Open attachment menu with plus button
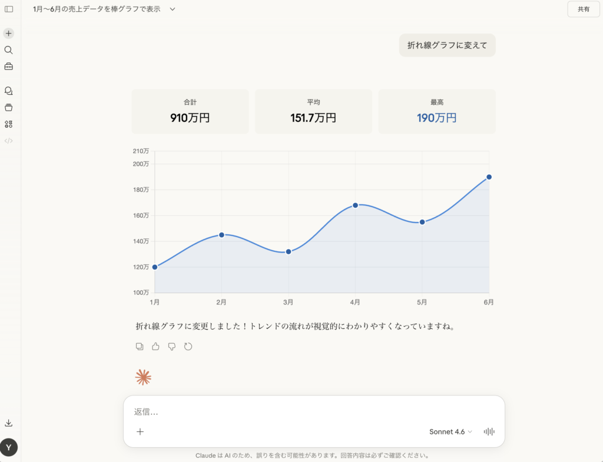Viewport: 603px width, 462px height. click(140, 432)
